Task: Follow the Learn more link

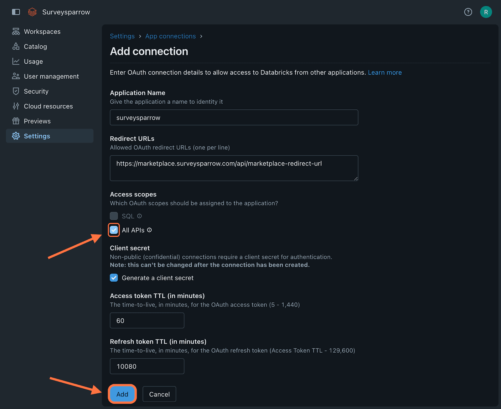Action: click(385, 72)
